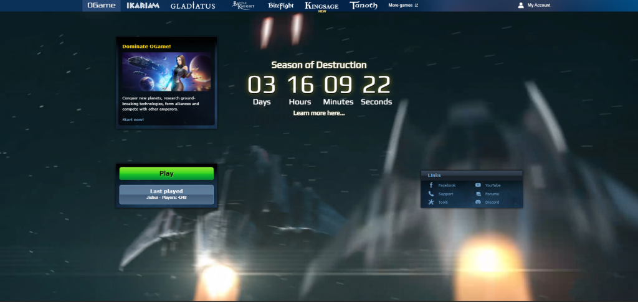Click the Support phone icon
The height and width of the screenshot is (302, 638).
coord(431,194)
